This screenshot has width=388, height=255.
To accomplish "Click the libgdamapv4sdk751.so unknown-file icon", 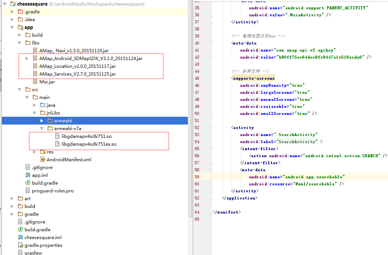I will [58, 136].
